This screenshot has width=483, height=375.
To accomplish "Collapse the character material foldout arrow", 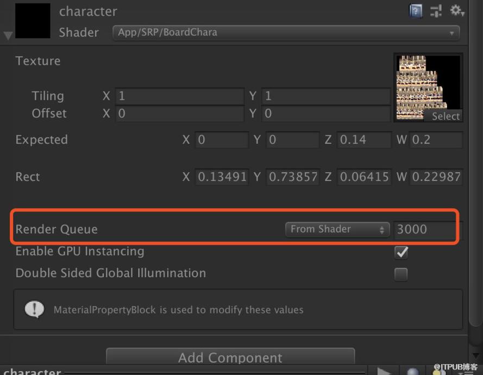I will click(8, 35).
